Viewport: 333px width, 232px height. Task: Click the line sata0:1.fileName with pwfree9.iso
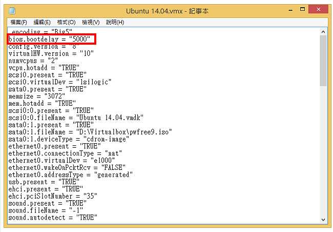90,132
